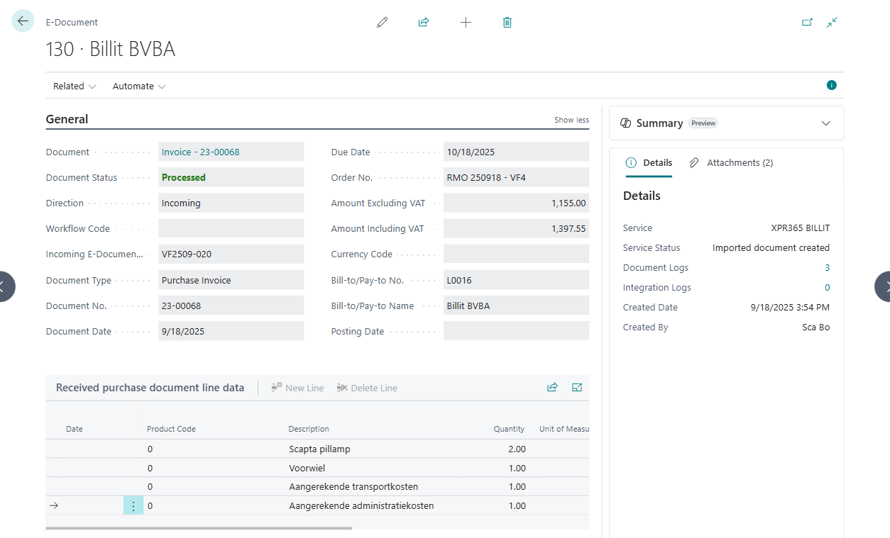Click the Edit pencil icon
This screenshot has width=890, height=538.
pyautogui.click(x=382, y=22)
